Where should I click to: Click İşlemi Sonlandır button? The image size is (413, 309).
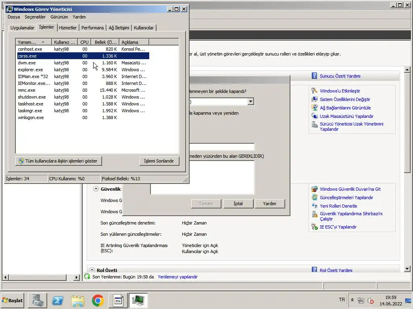coord(159,161)
